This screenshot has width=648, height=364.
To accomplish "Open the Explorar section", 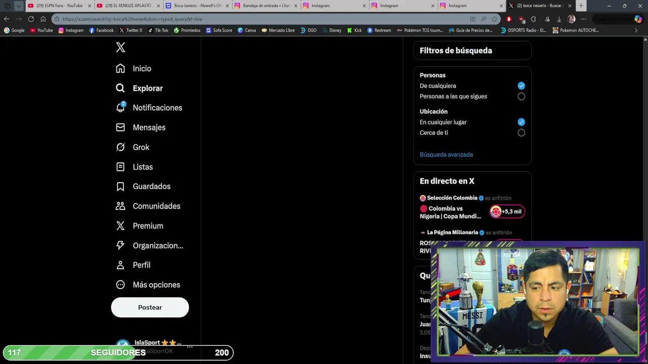I will coord(139,88).
